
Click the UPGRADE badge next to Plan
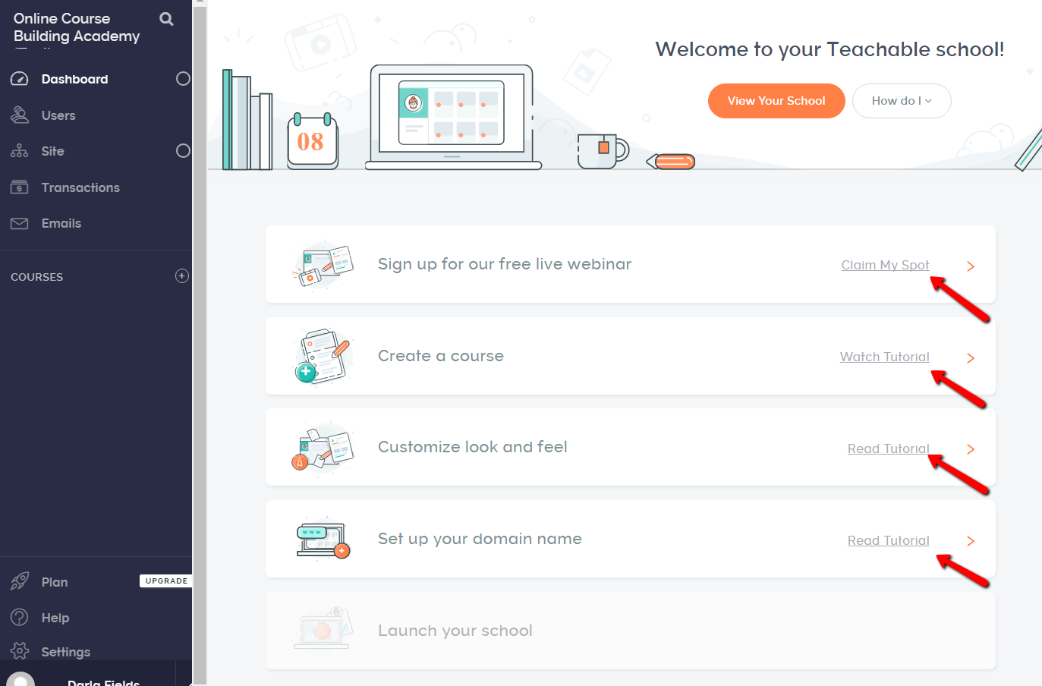(x=166, y=581)
